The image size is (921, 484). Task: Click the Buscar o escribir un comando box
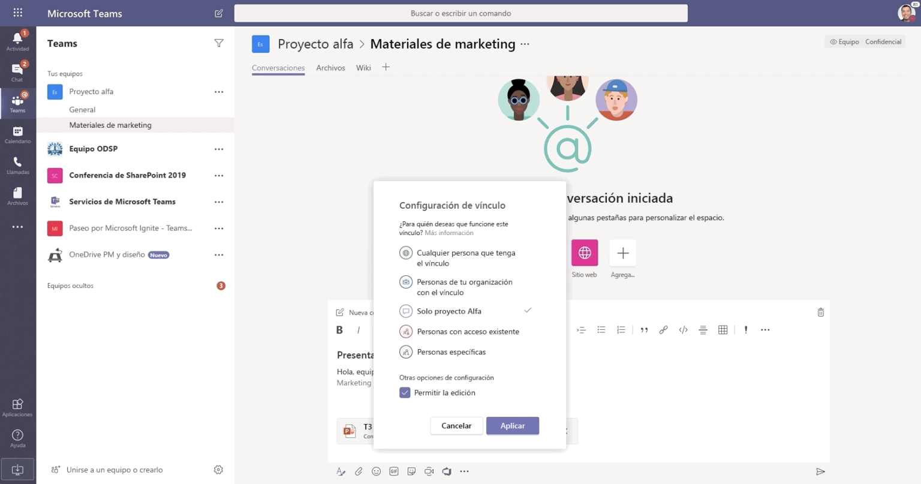(x=460, y=13)
